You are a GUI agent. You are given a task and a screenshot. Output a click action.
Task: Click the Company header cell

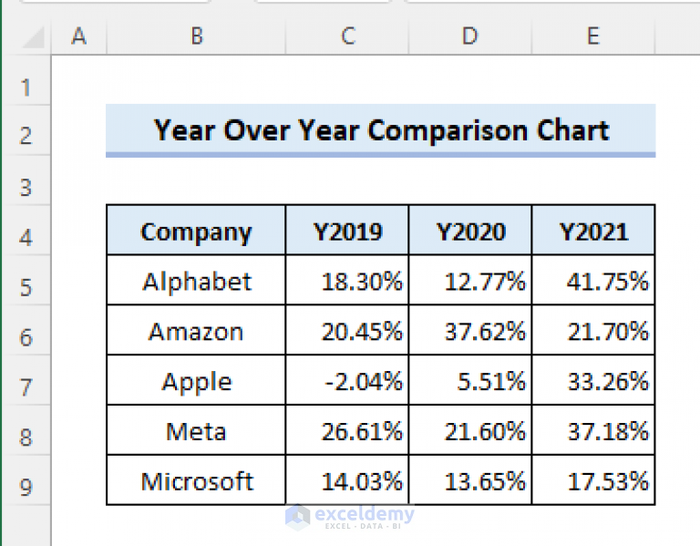(x=196, y=232)
